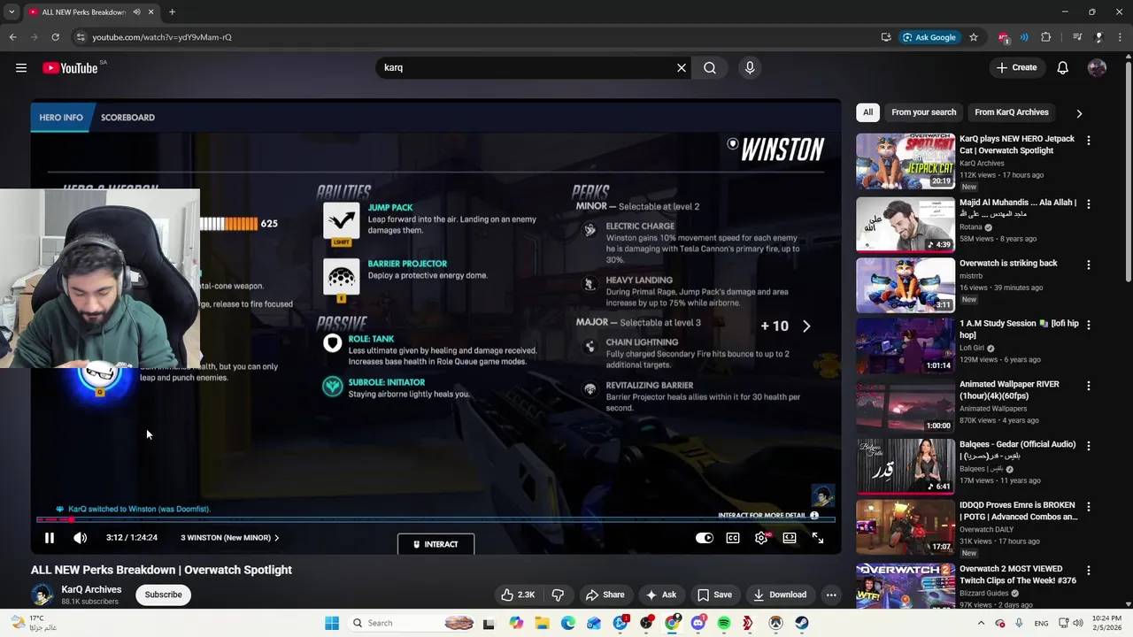Open the 1 A.M Study Session thumbnail
1133x637 pixels.
(x=906, y=345)
